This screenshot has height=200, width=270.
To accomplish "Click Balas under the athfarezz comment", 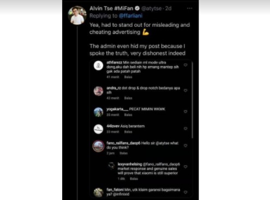I will (x=128, y=77).
